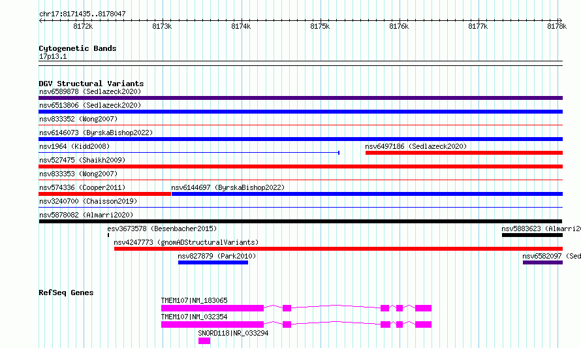Viewport: 581px width, 348px height.
Task: Click the chr17:8171435..8178047 coordinate text
Action: point(82,14)
